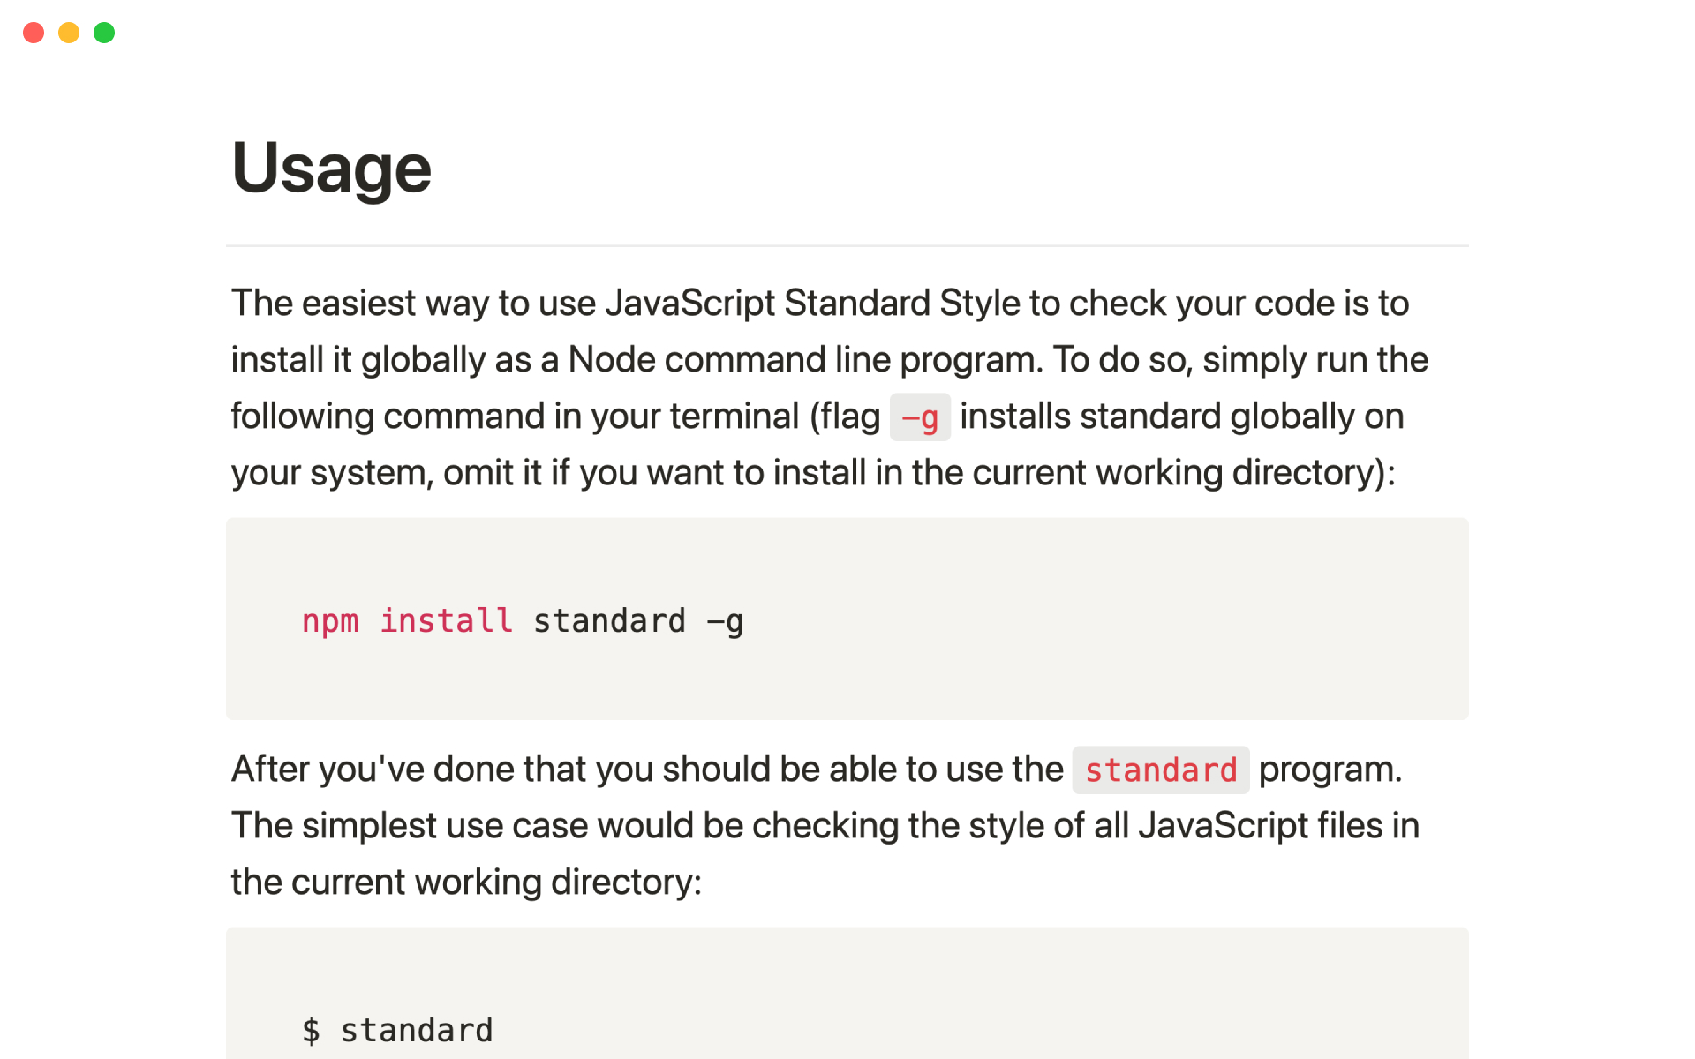
Task: Click the npm keyword in the code block
Action: tap(330, 620)
